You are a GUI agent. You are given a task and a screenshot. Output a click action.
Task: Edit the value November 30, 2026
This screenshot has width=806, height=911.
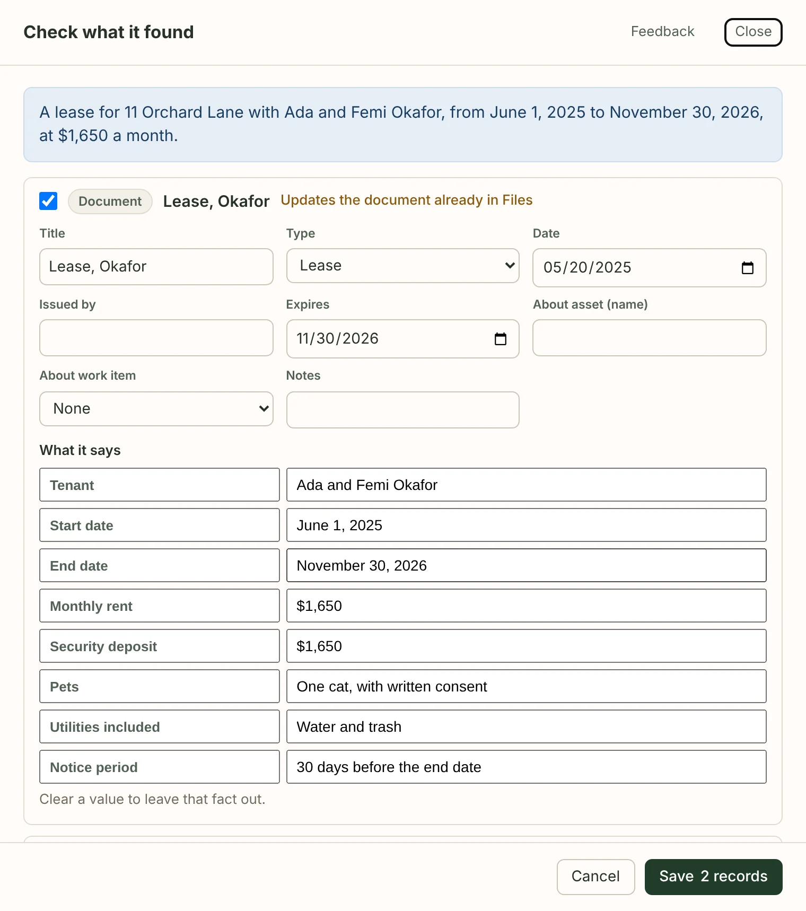(527, 565)
